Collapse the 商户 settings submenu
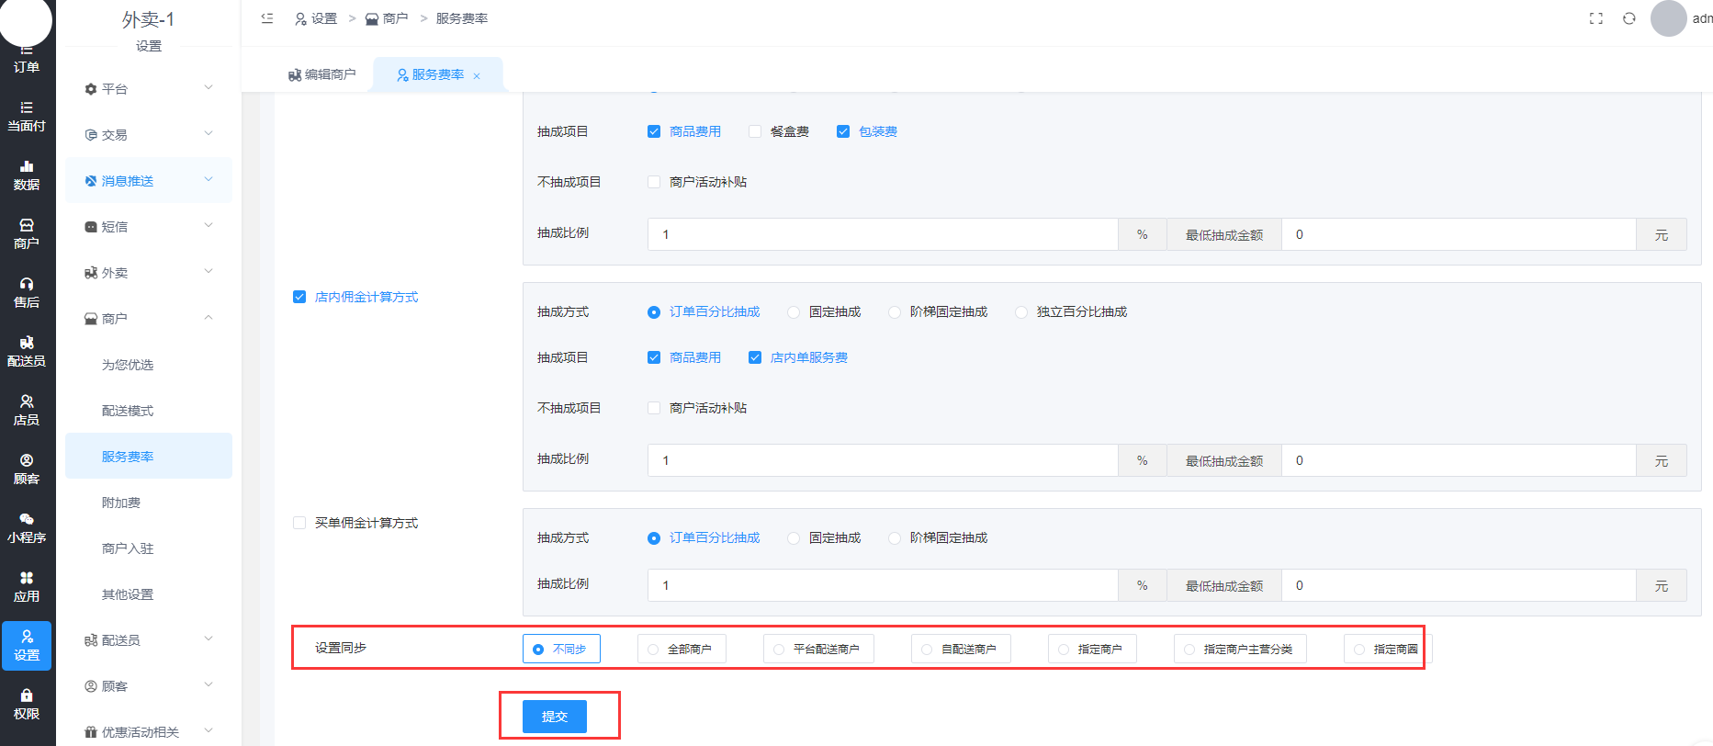This screenshot has height=746, width=1713. pos(148,319)
